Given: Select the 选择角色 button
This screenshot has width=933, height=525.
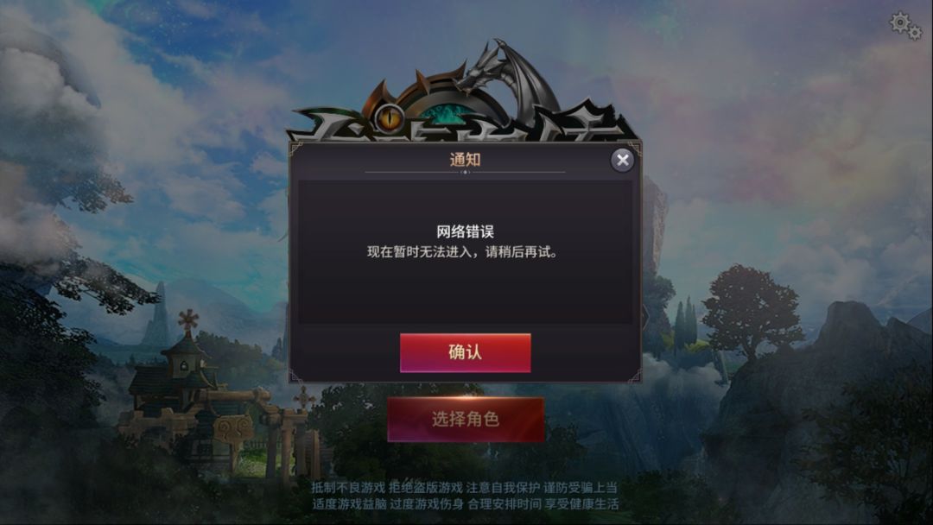Looking at the screenshot, I should pyautogui.click(x=466, y=419).
